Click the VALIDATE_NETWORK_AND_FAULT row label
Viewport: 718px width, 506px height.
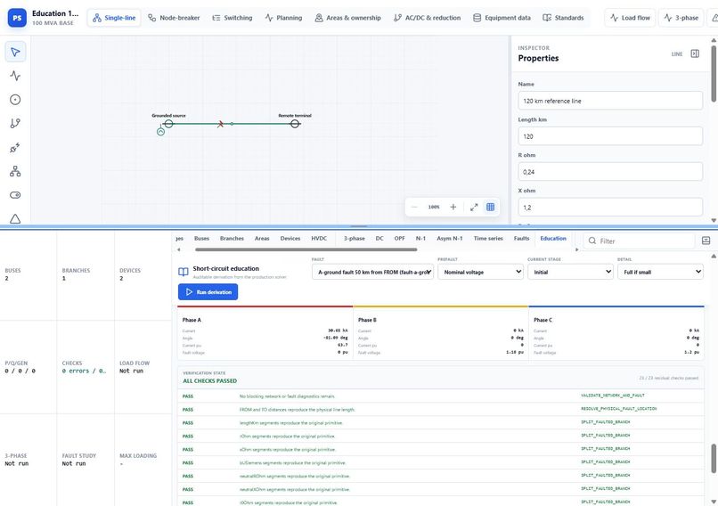click(x=612, y=396)
